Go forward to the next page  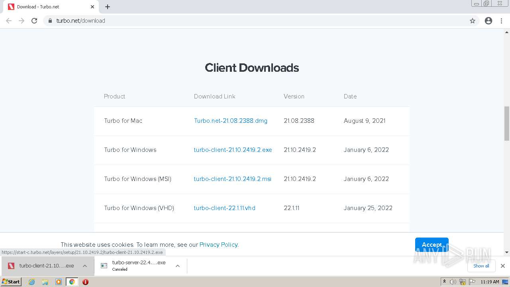(x=22, y=21)
